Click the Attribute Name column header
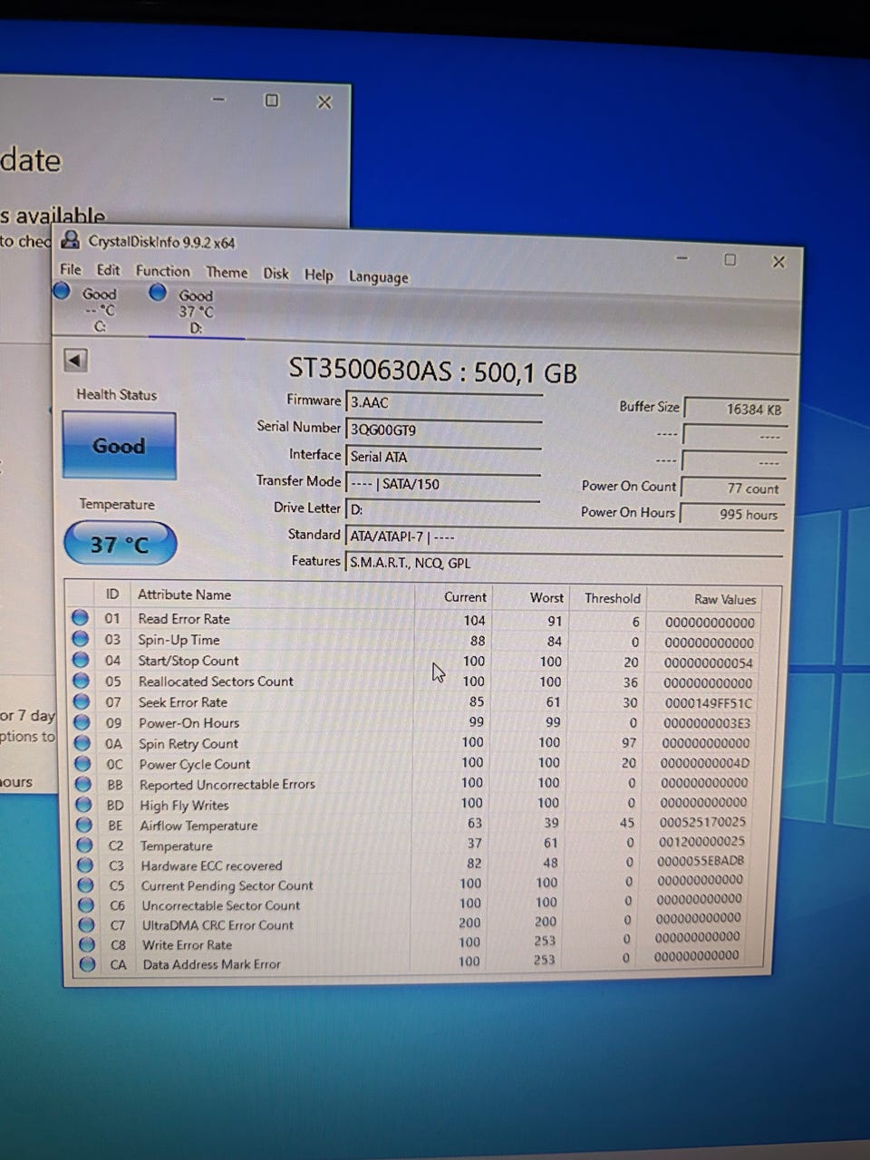The width and height of the screenshot is (870, 1160). [184, 594]
